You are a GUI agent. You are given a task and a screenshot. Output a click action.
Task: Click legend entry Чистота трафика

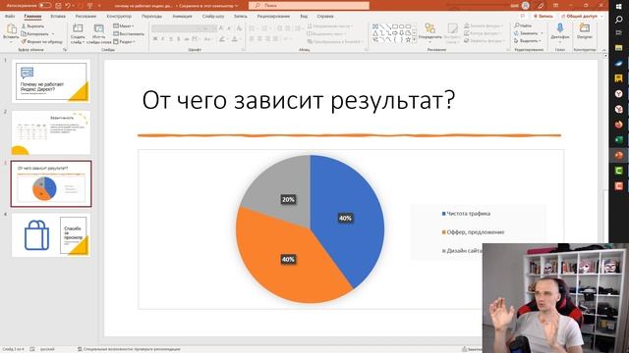(x=466, y=214)
